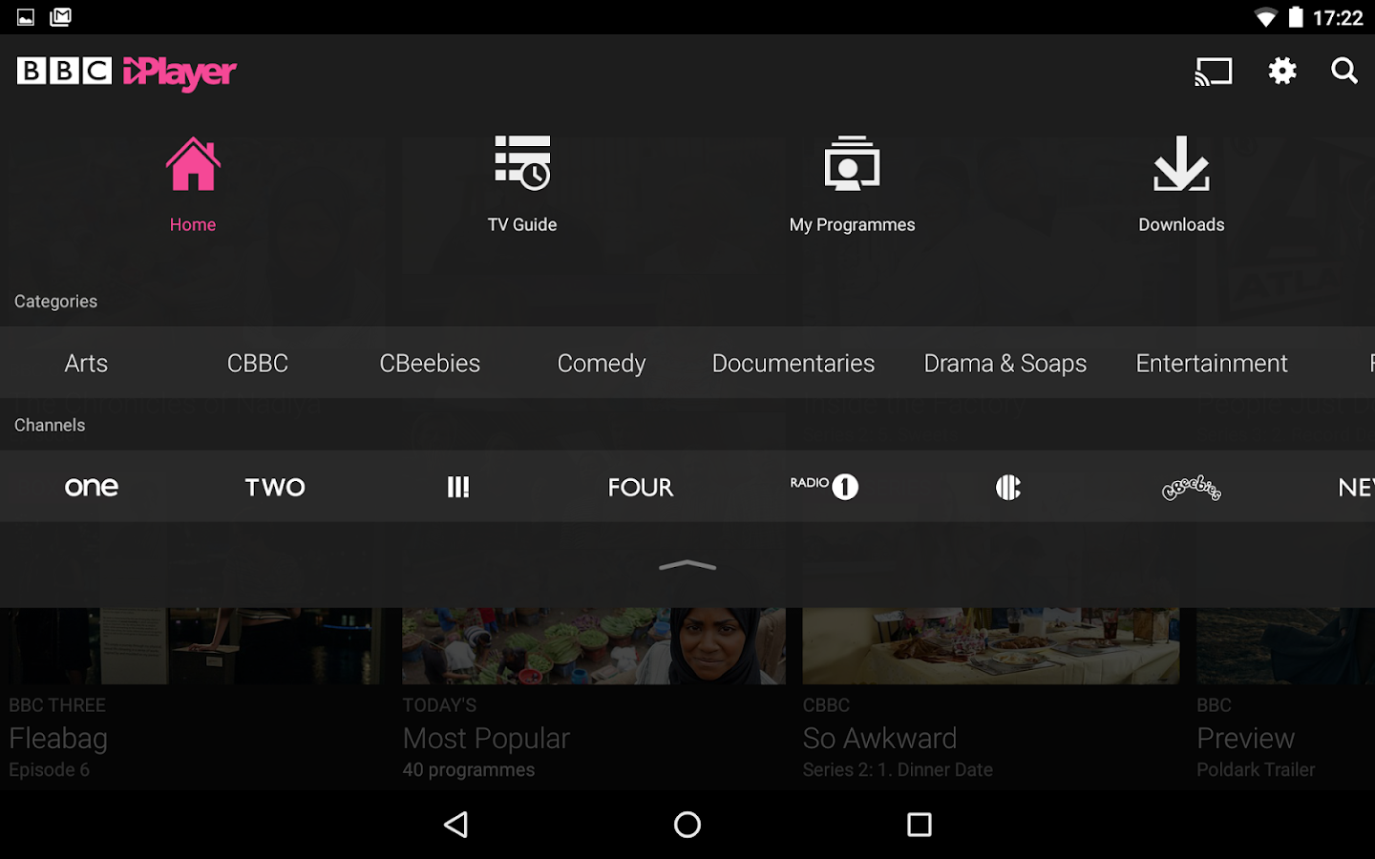This screenshot has height=859, width=1375.
Task: Tap the 40 programmes subtitle
Action: click(x=469, y=770)
